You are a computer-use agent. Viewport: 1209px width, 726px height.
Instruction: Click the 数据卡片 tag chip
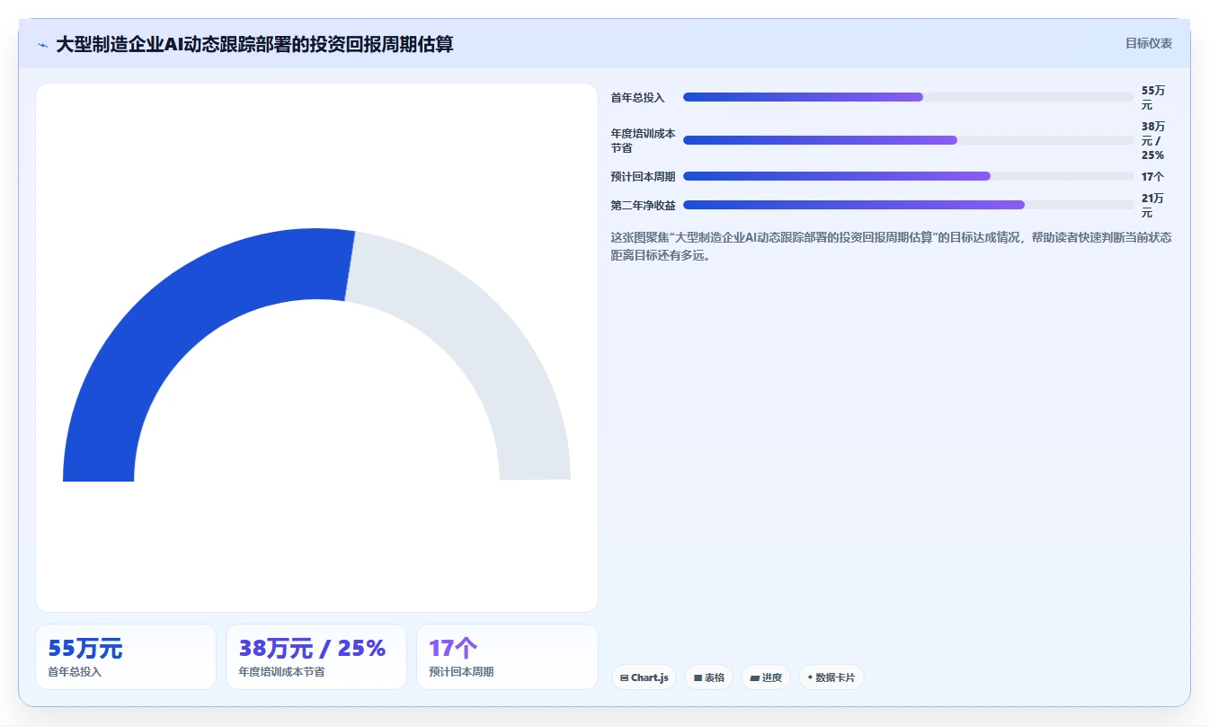click(x=831, y=677)
